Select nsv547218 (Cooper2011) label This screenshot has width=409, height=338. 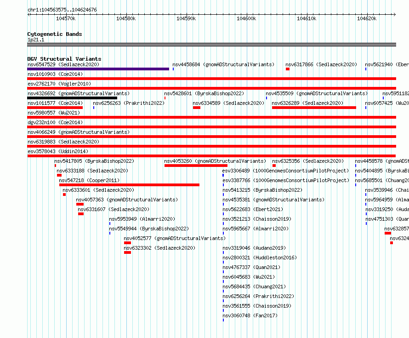coord(89,180)
